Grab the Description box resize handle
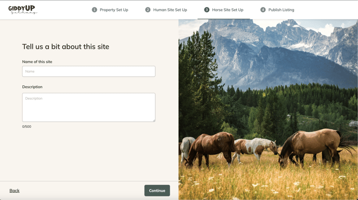 pyautogui.click(x=154, y=121)
